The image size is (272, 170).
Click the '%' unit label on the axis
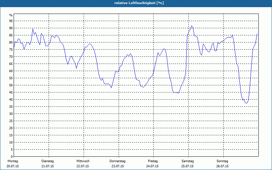tap(11, 15)
